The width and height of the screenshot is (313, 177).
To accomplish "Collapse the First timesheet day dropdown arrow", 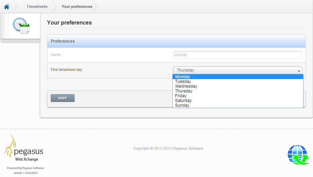I will (x=299, y=71).
